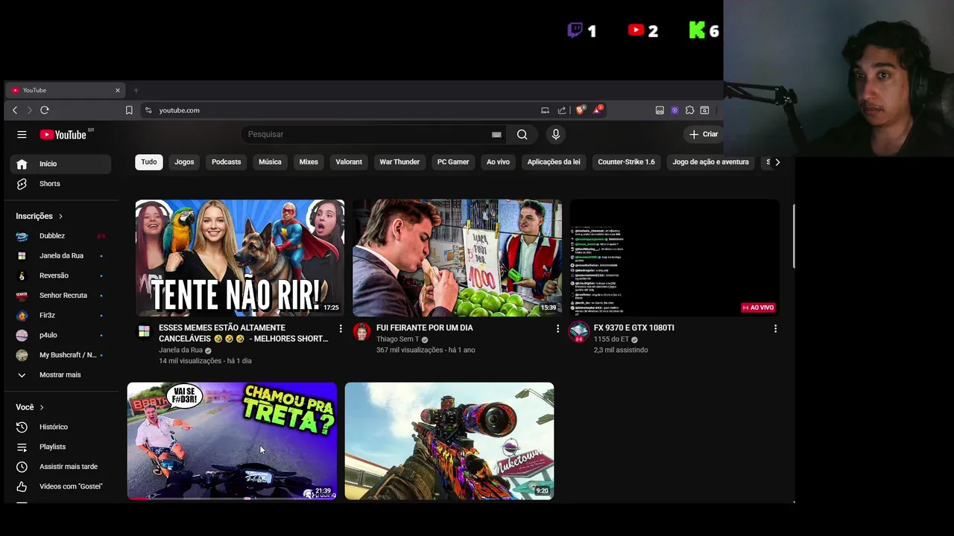
Task: Open 1155 do ET channel name
Action: tap(611, 339)
